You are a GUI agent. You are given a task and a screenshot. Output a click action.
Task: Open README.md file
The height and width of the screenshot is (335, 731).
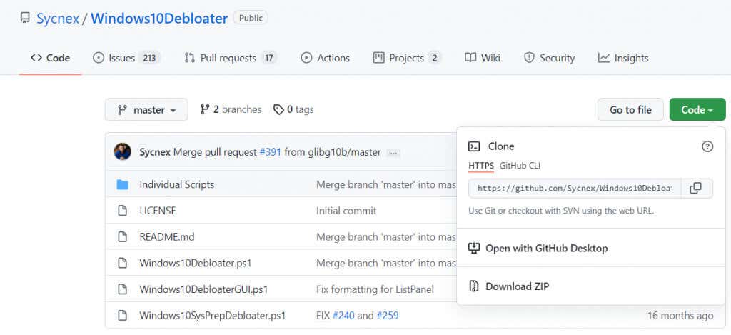click(167, 237)
